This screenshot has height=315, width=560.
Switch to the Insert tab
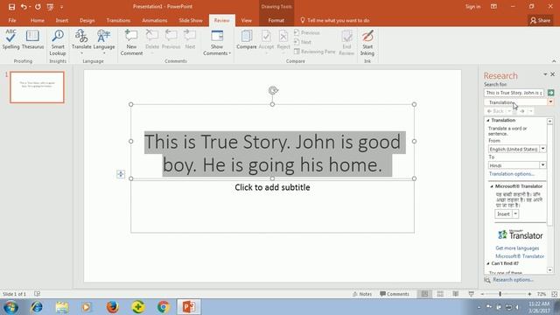[62, 20]
